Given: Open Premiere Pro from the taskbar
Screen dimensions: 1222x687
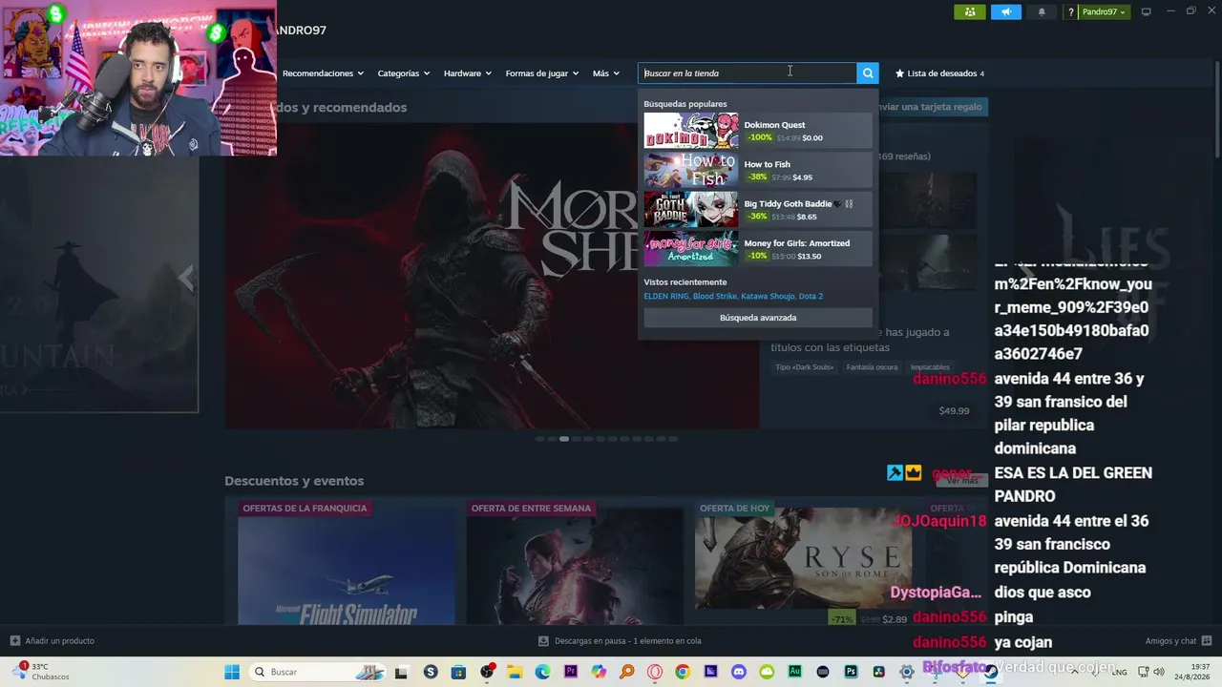Looking at the screenshot, I should (x=571, y=672).
